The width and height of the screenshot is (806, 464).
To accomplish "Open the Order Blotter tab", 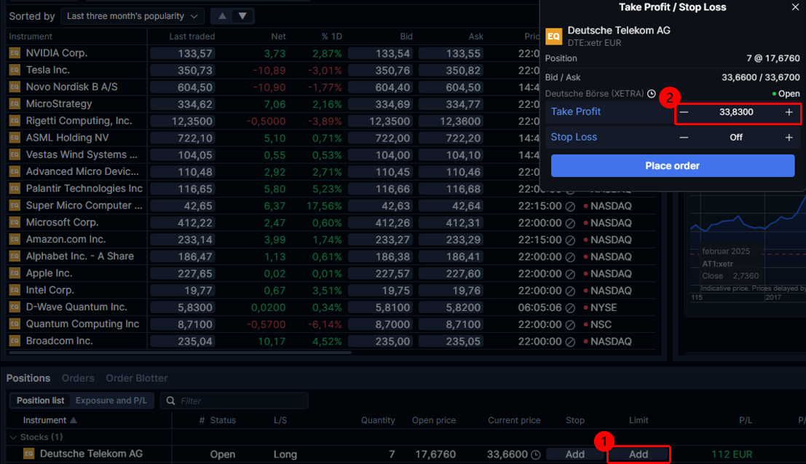I will (136, 378).
